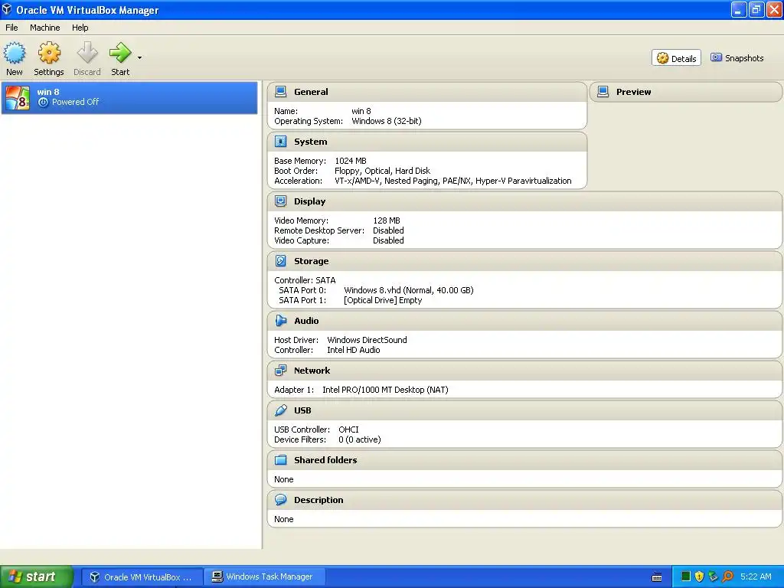Click the Audio section speaker icon
Image resolution: width=784 pixels, height=588 pixels.
point(280,321)
